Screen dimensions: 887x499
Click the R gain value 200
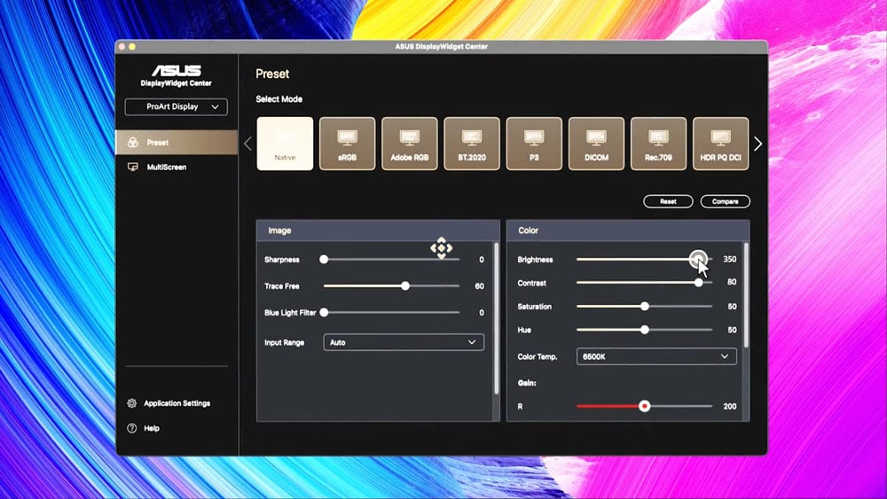[x=730, y=406]
